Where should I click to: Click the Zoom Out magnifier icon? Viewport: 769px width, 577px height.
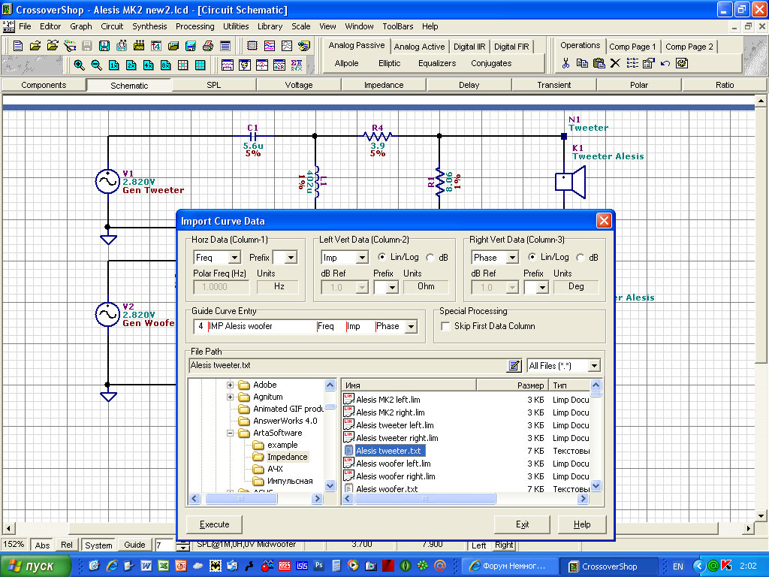click(97, 65)
